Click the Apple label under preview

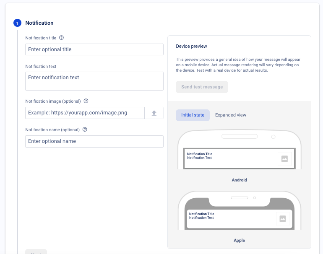point(239,241)
